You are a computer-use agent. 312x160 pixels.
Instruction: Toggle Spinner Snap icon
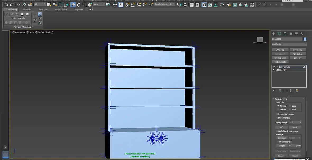(144, 4)
